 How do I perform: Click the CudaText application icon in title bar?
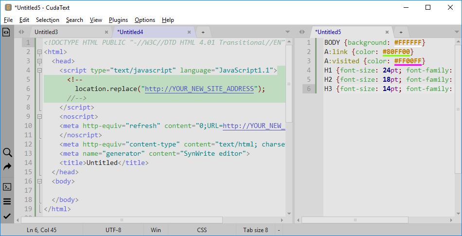click(8, 7)
